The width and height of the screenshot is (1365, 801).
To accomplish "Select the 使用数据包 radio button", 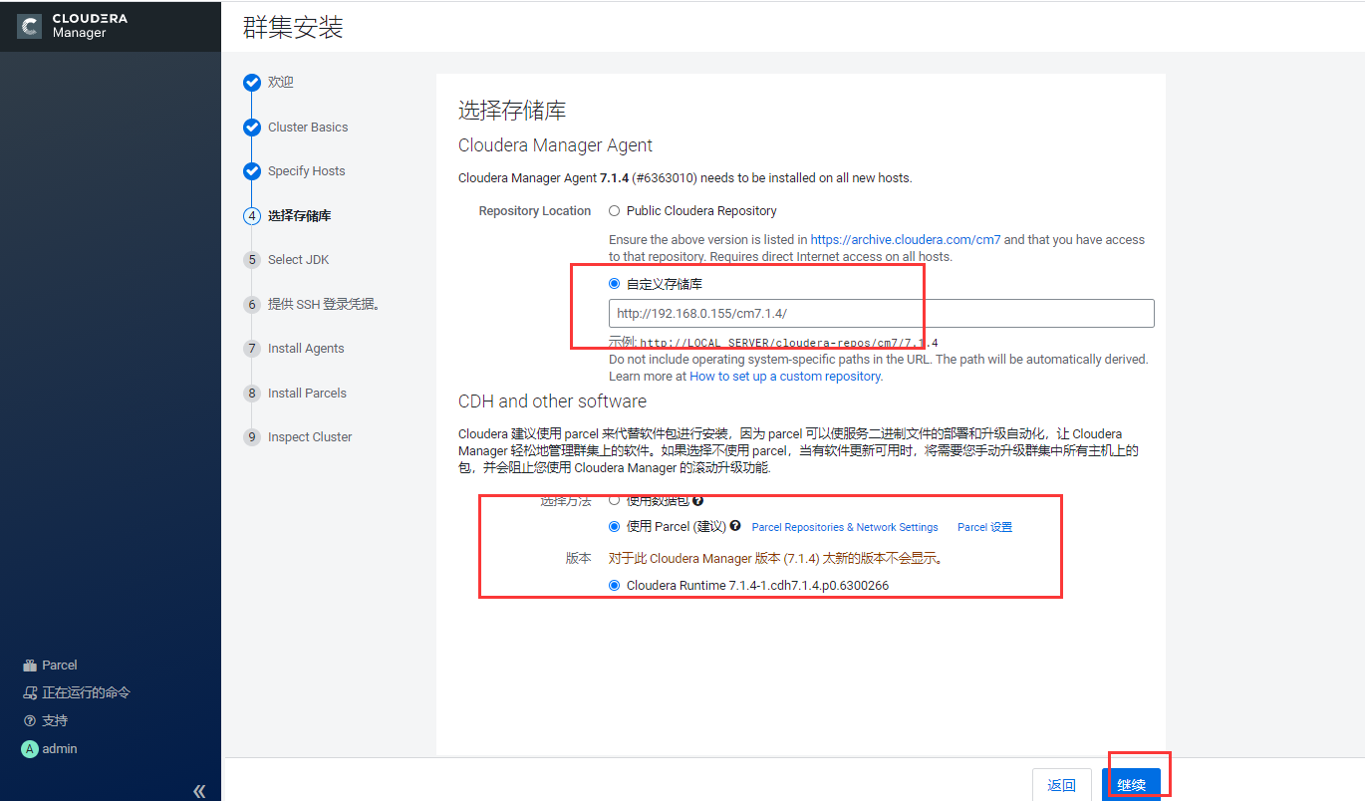I will (615, 500).
